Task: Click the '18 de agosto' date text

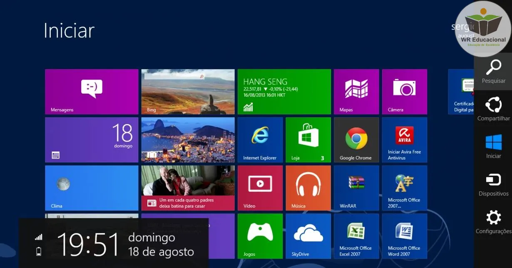Action: point(161,251)
